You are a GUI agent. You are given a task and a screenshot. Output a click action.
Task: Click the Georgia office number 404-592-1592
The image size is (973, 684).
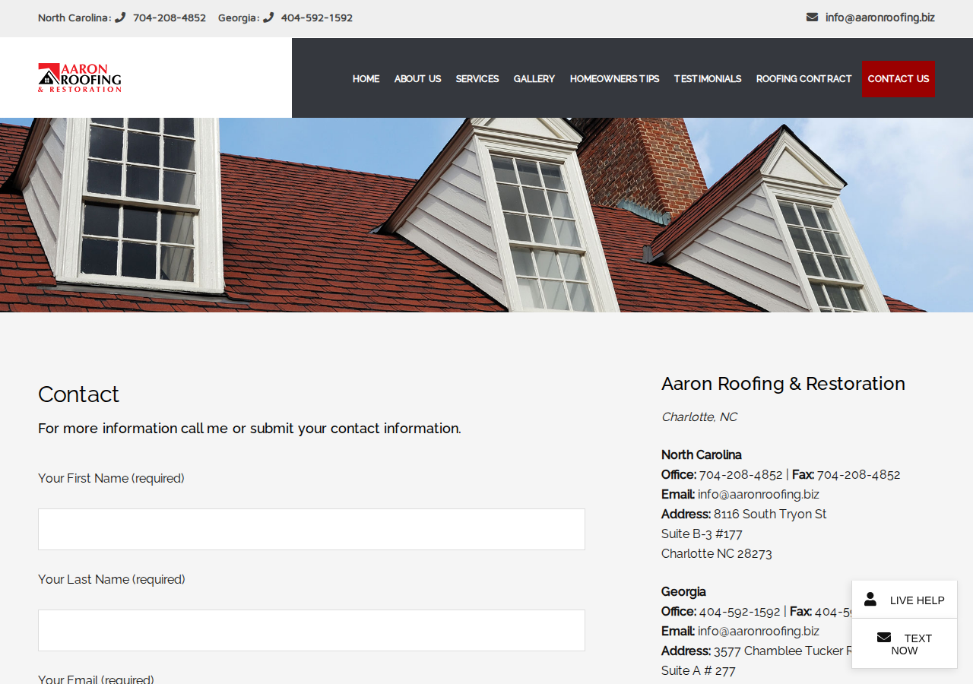(x=740, y=612)
